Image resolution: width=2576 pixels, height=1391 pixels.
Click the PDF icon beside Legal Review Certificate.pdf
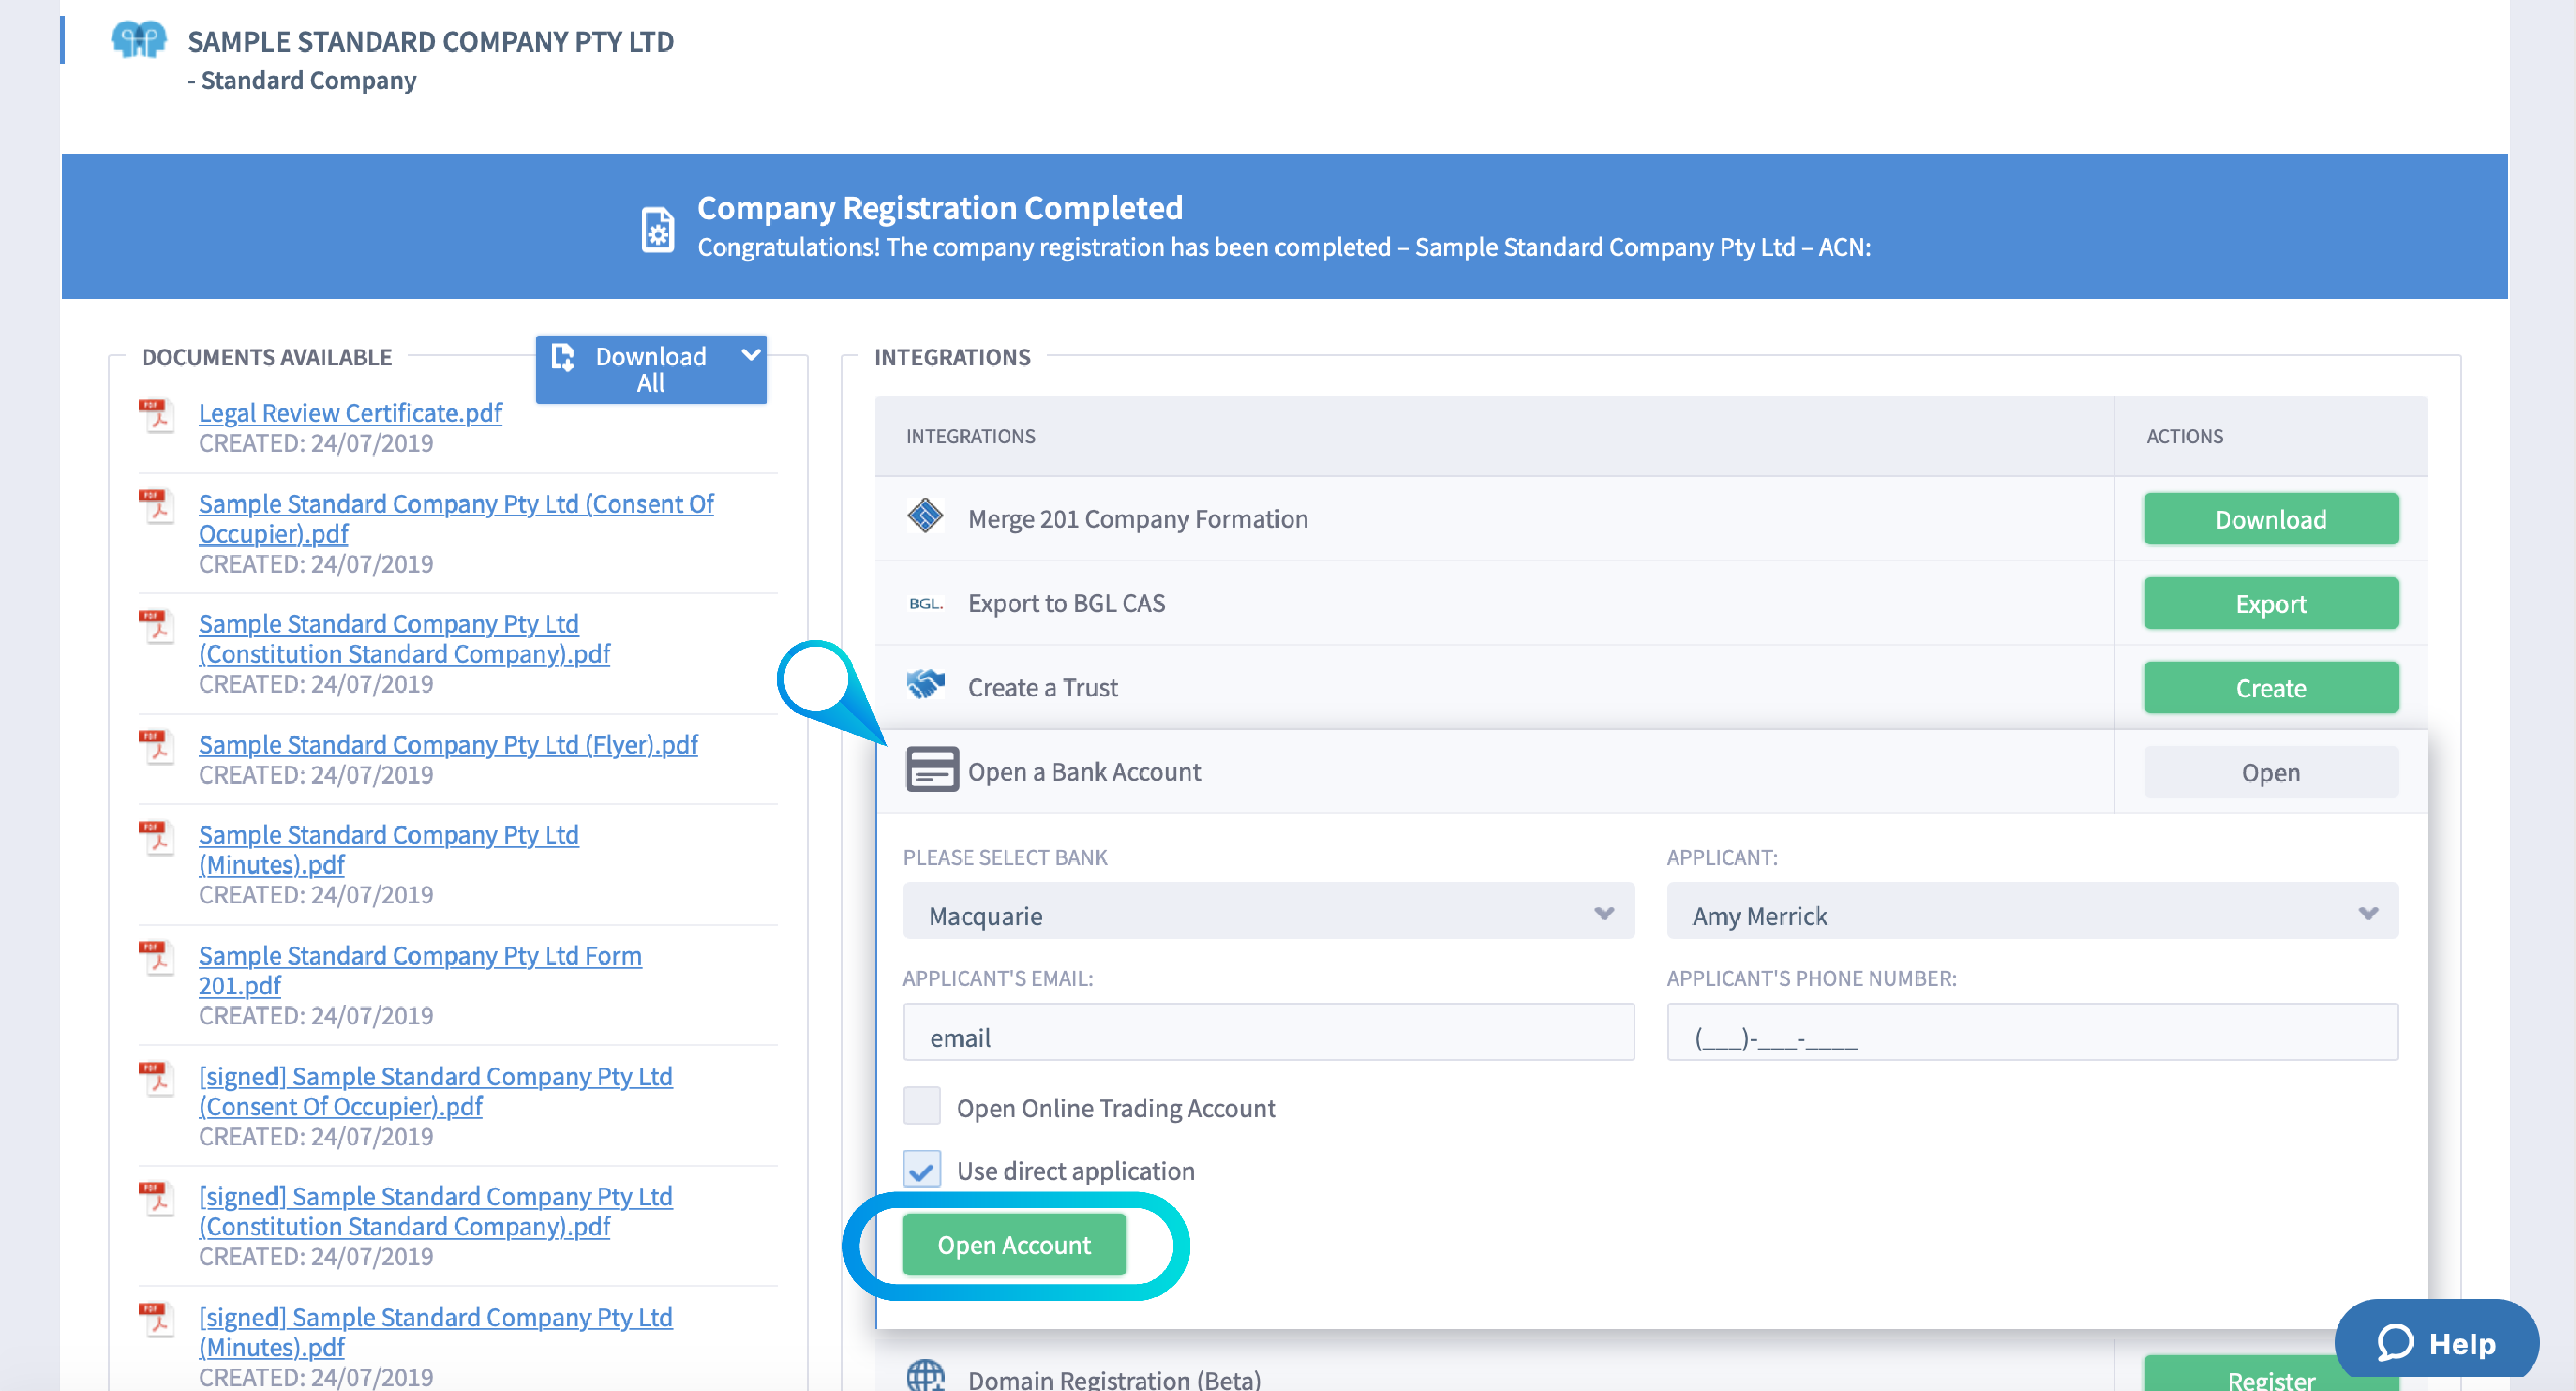click(156, 415)
